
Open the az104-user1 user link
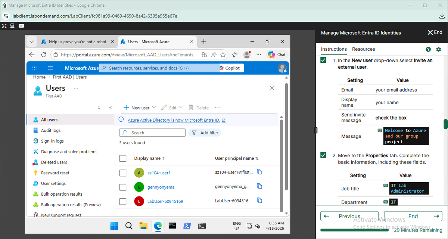159,173
